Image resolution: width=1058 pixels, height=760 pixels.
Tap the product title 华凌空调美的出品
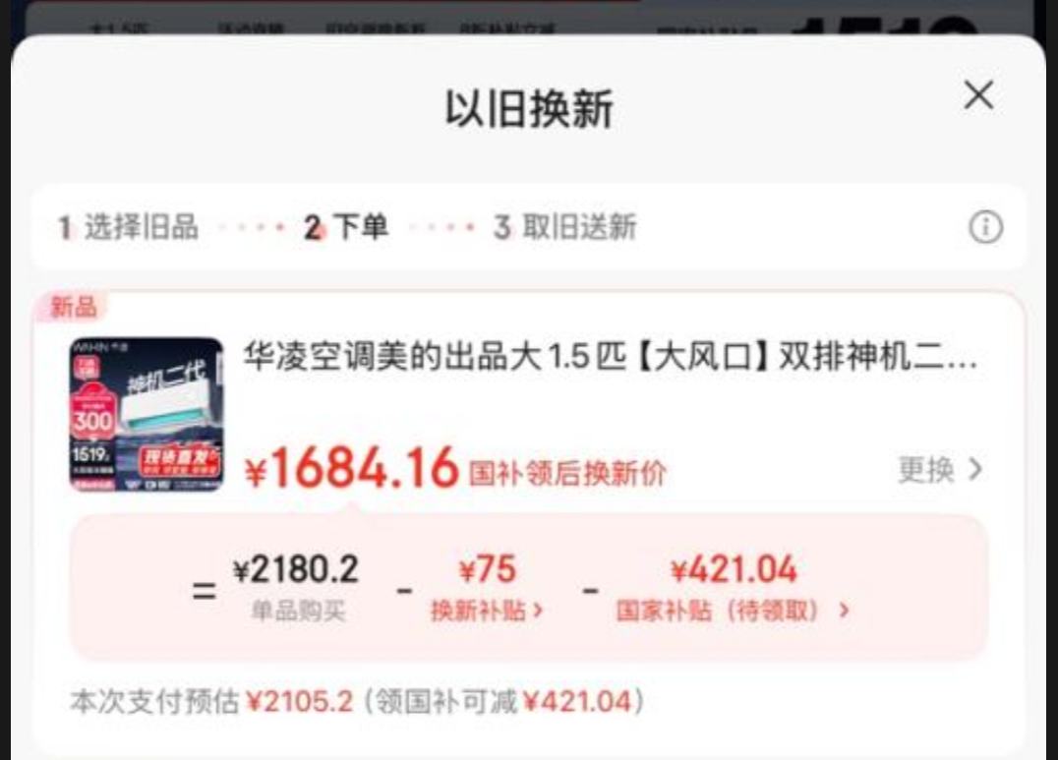click(610, 356)
